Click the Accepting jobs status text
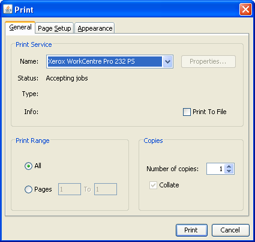This screenshot has height=242, width=255. pyautogui.click(x=67, y=78)
